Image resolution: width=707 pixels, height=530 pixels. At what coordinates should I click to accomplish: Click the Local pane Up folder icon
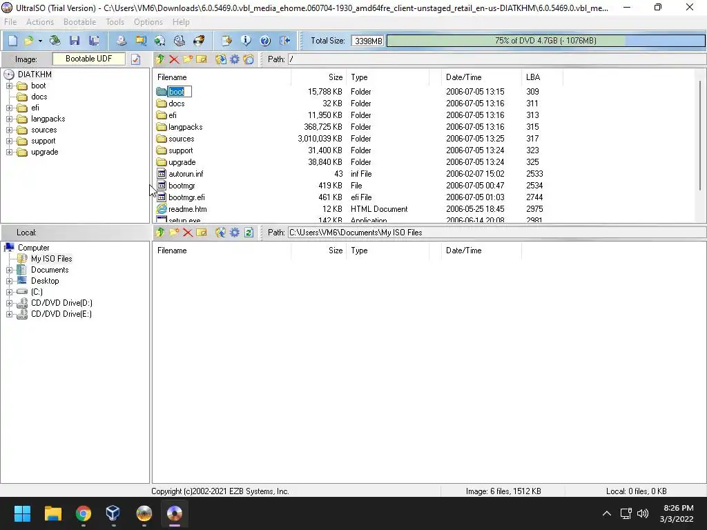coord(160,233)
